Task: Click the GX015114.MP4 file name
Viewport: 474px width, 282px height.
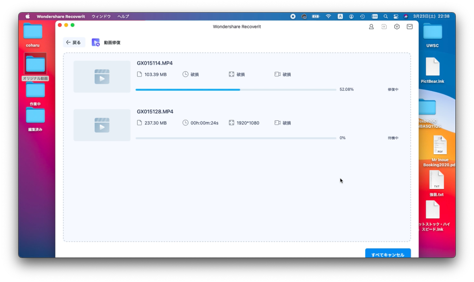Action: [x=155, y=63]
